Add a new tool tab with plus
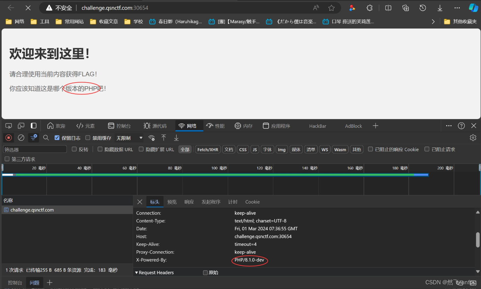This screenshot has width=481, height=289. (x=376, y=126)
